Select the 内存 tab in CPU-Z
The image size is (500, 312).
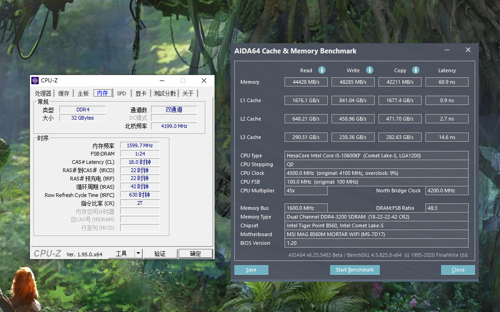pos(103,93)
